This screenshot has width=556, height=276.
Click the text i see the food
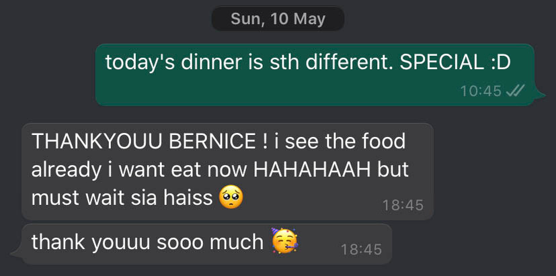click(x=340, y=142)
